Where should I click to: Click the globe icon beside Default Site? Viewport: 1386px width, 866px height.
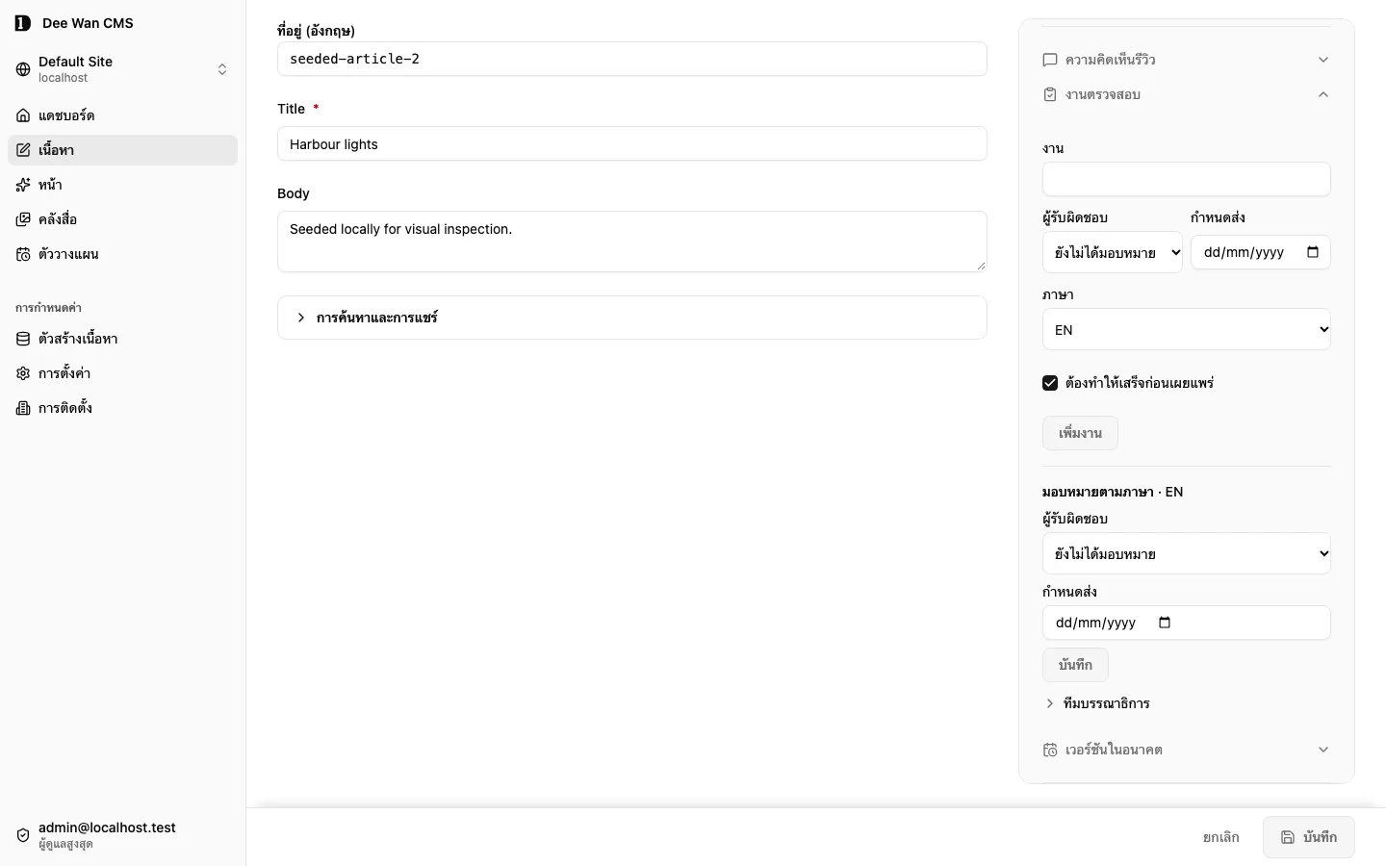23,69
